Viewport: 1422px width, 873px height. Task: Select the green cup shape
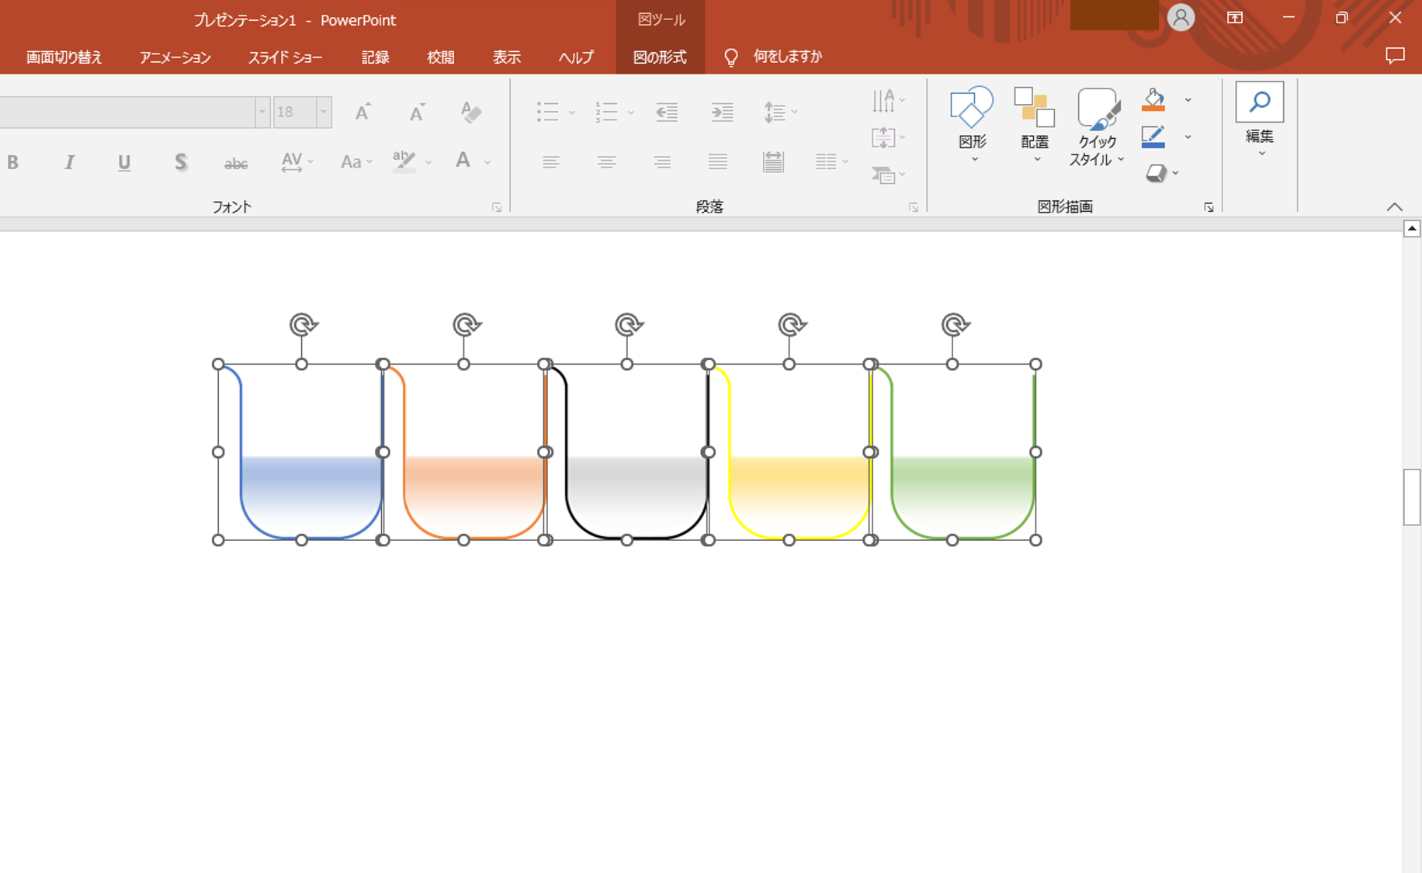953,452
